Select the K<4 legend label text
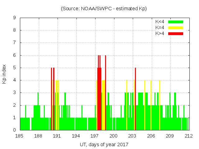Image resolution: width=199 pixels, height=149 pixels. tap(160, 22)
